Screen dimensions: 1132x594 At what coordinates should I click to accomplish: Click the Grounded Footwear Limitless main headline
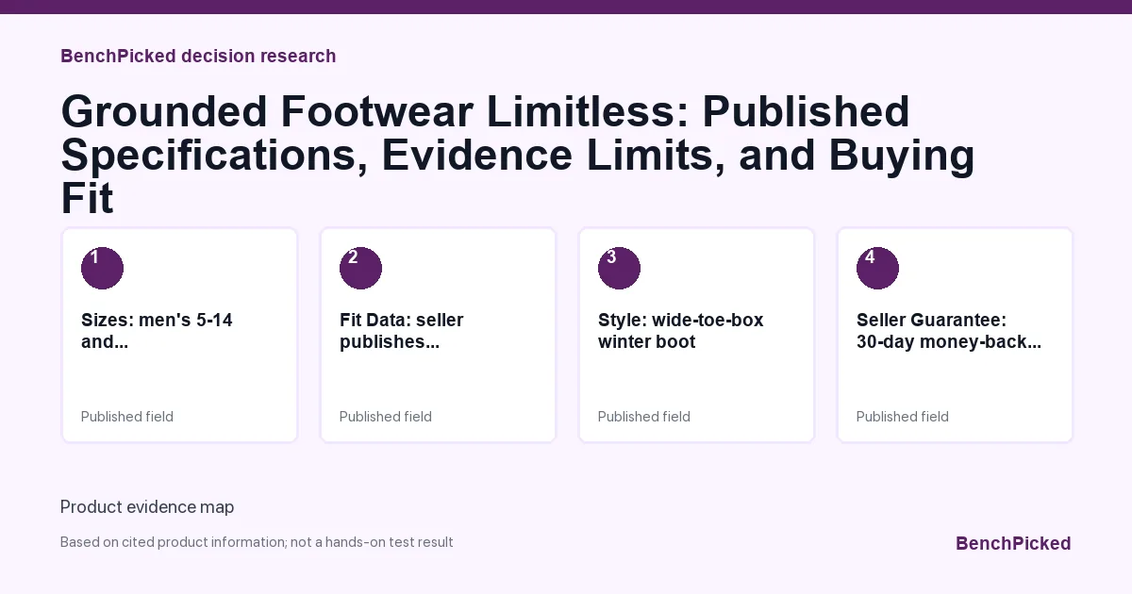click(x=518, y=155)
